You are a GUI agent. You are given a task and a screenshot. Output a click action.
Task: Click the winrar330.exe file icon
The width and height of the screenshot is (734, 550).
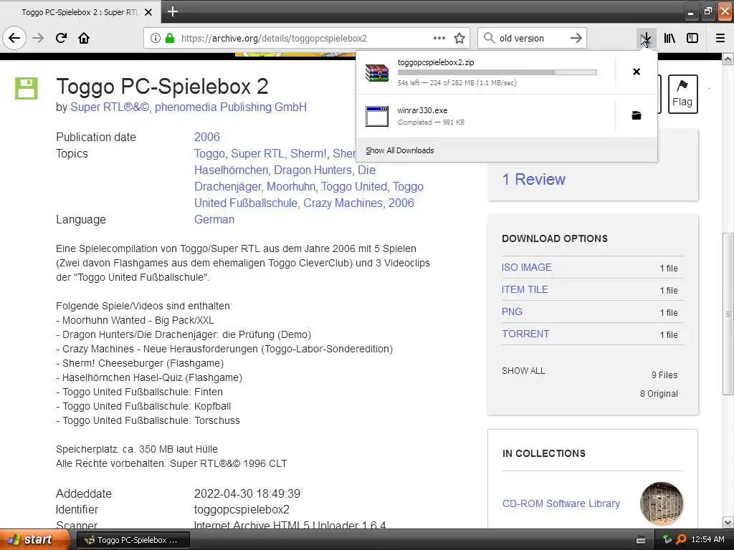[x=377, y=116]
